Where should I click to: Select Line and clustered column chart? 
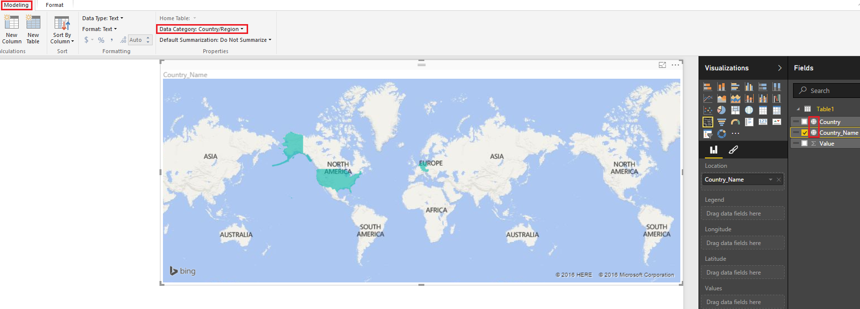coord(763,98)
